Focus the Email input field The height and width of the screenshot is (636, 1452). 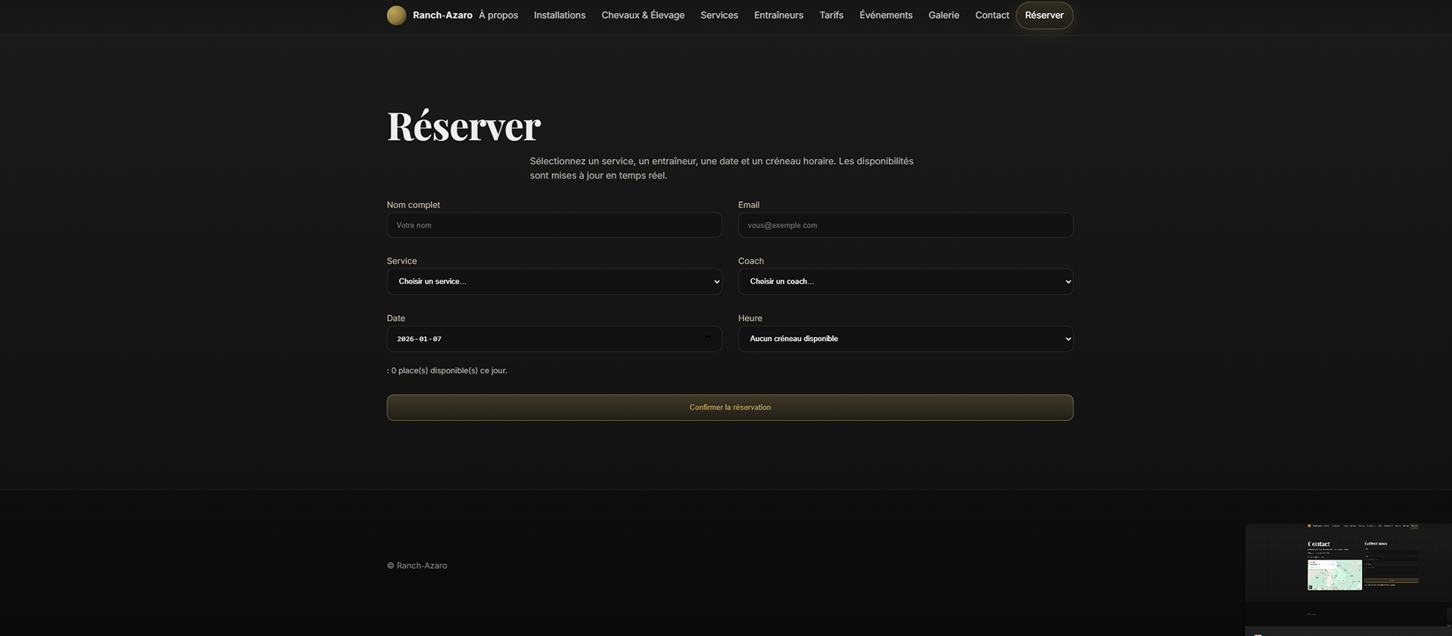click(905, 225)
